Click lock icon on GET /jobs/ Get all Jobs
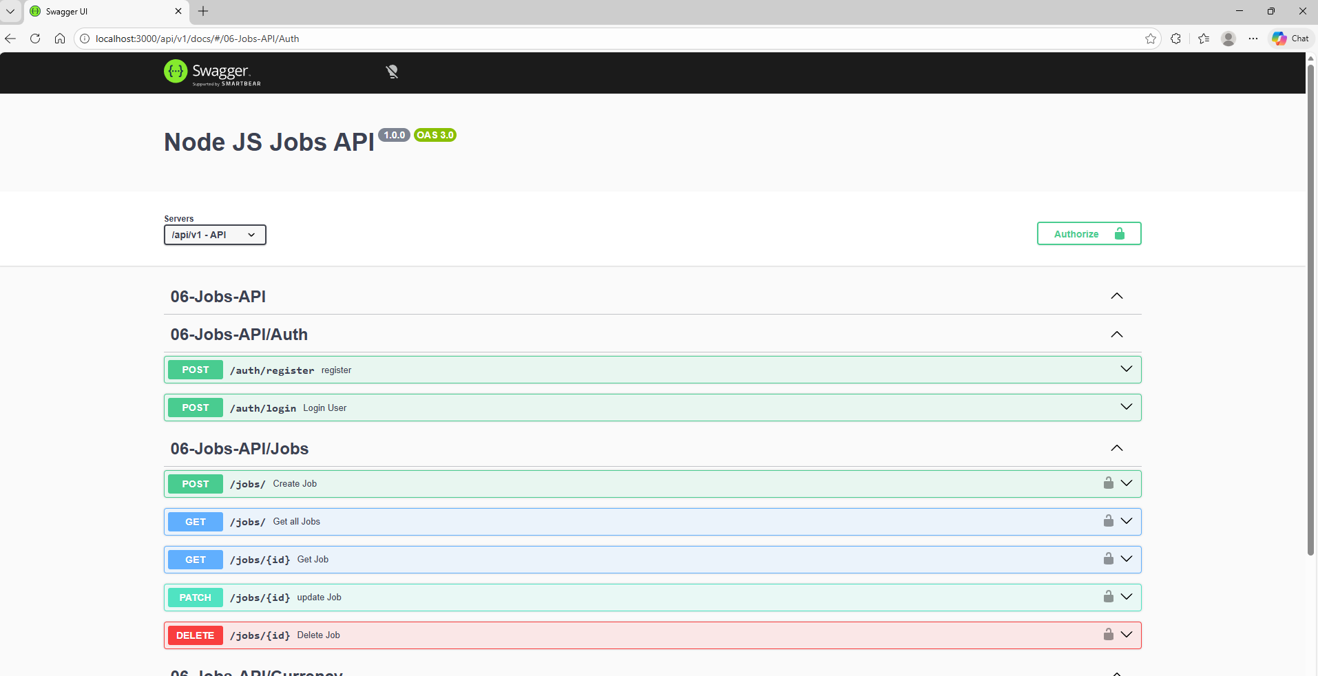Viewport: 1318px width, 676px height. point(1109,521)
